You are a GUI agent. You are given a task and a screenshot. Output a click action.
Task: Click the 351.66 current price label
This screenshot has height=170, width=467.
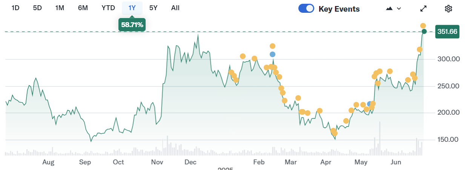pos(447,32)
